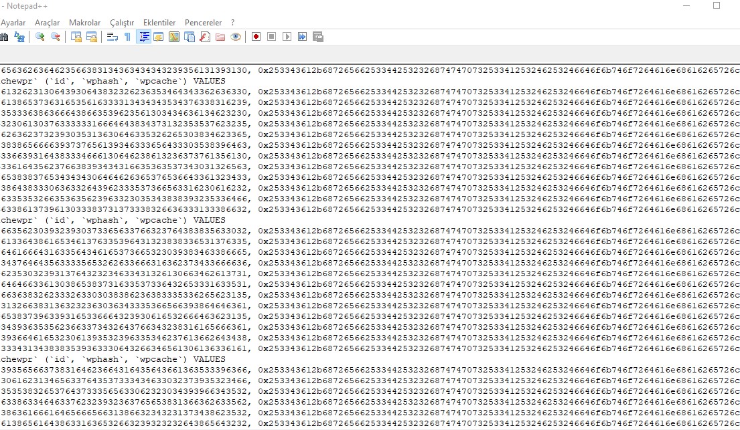Image resolution: width=740 pixels, height=430 pixels.
Task: Stop macro recording square button
Action: 271,37
